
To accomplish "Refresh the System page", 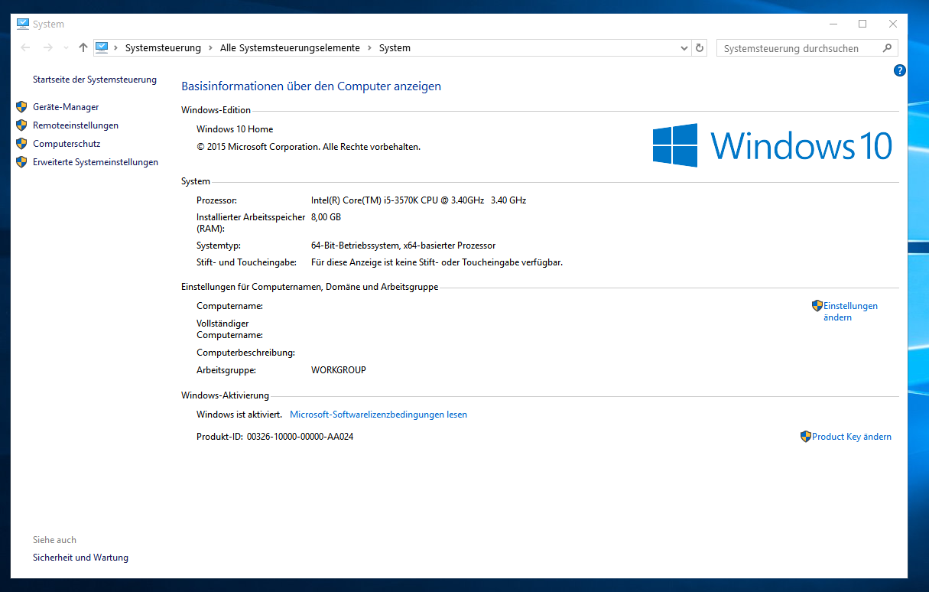I will 699,48.
